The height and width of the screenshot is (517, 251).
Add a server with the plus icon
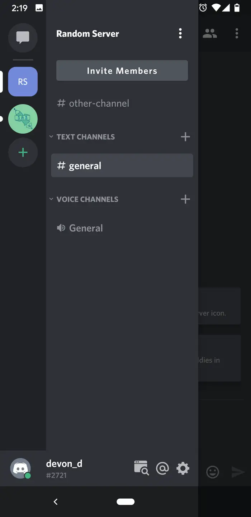23,152
